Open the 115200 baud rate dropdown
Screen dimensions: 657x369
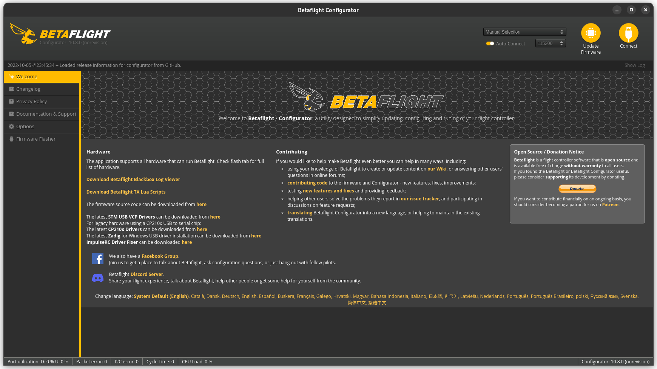551,43
